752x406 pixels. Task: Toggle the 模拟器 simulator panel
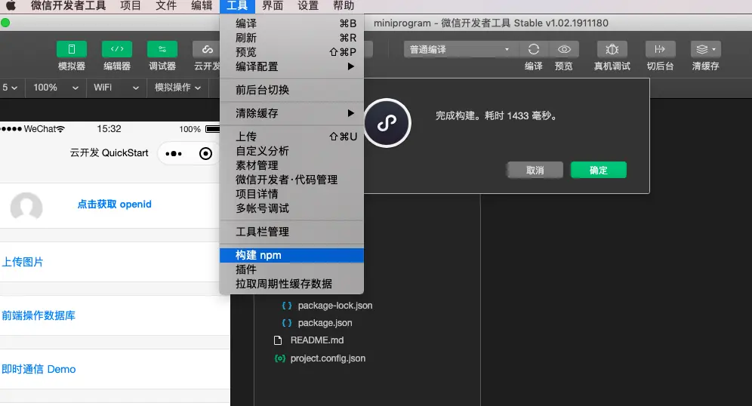[72, 49]
